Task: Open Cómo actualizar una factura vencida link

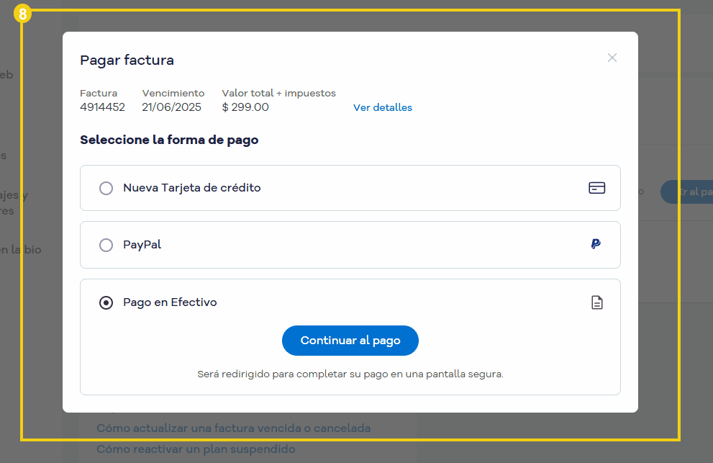Action: click(234, 428)
